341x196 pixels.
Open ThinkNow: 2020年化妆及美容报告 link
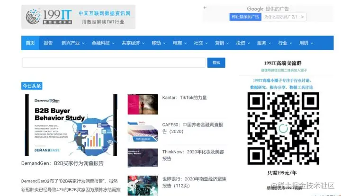193,155
